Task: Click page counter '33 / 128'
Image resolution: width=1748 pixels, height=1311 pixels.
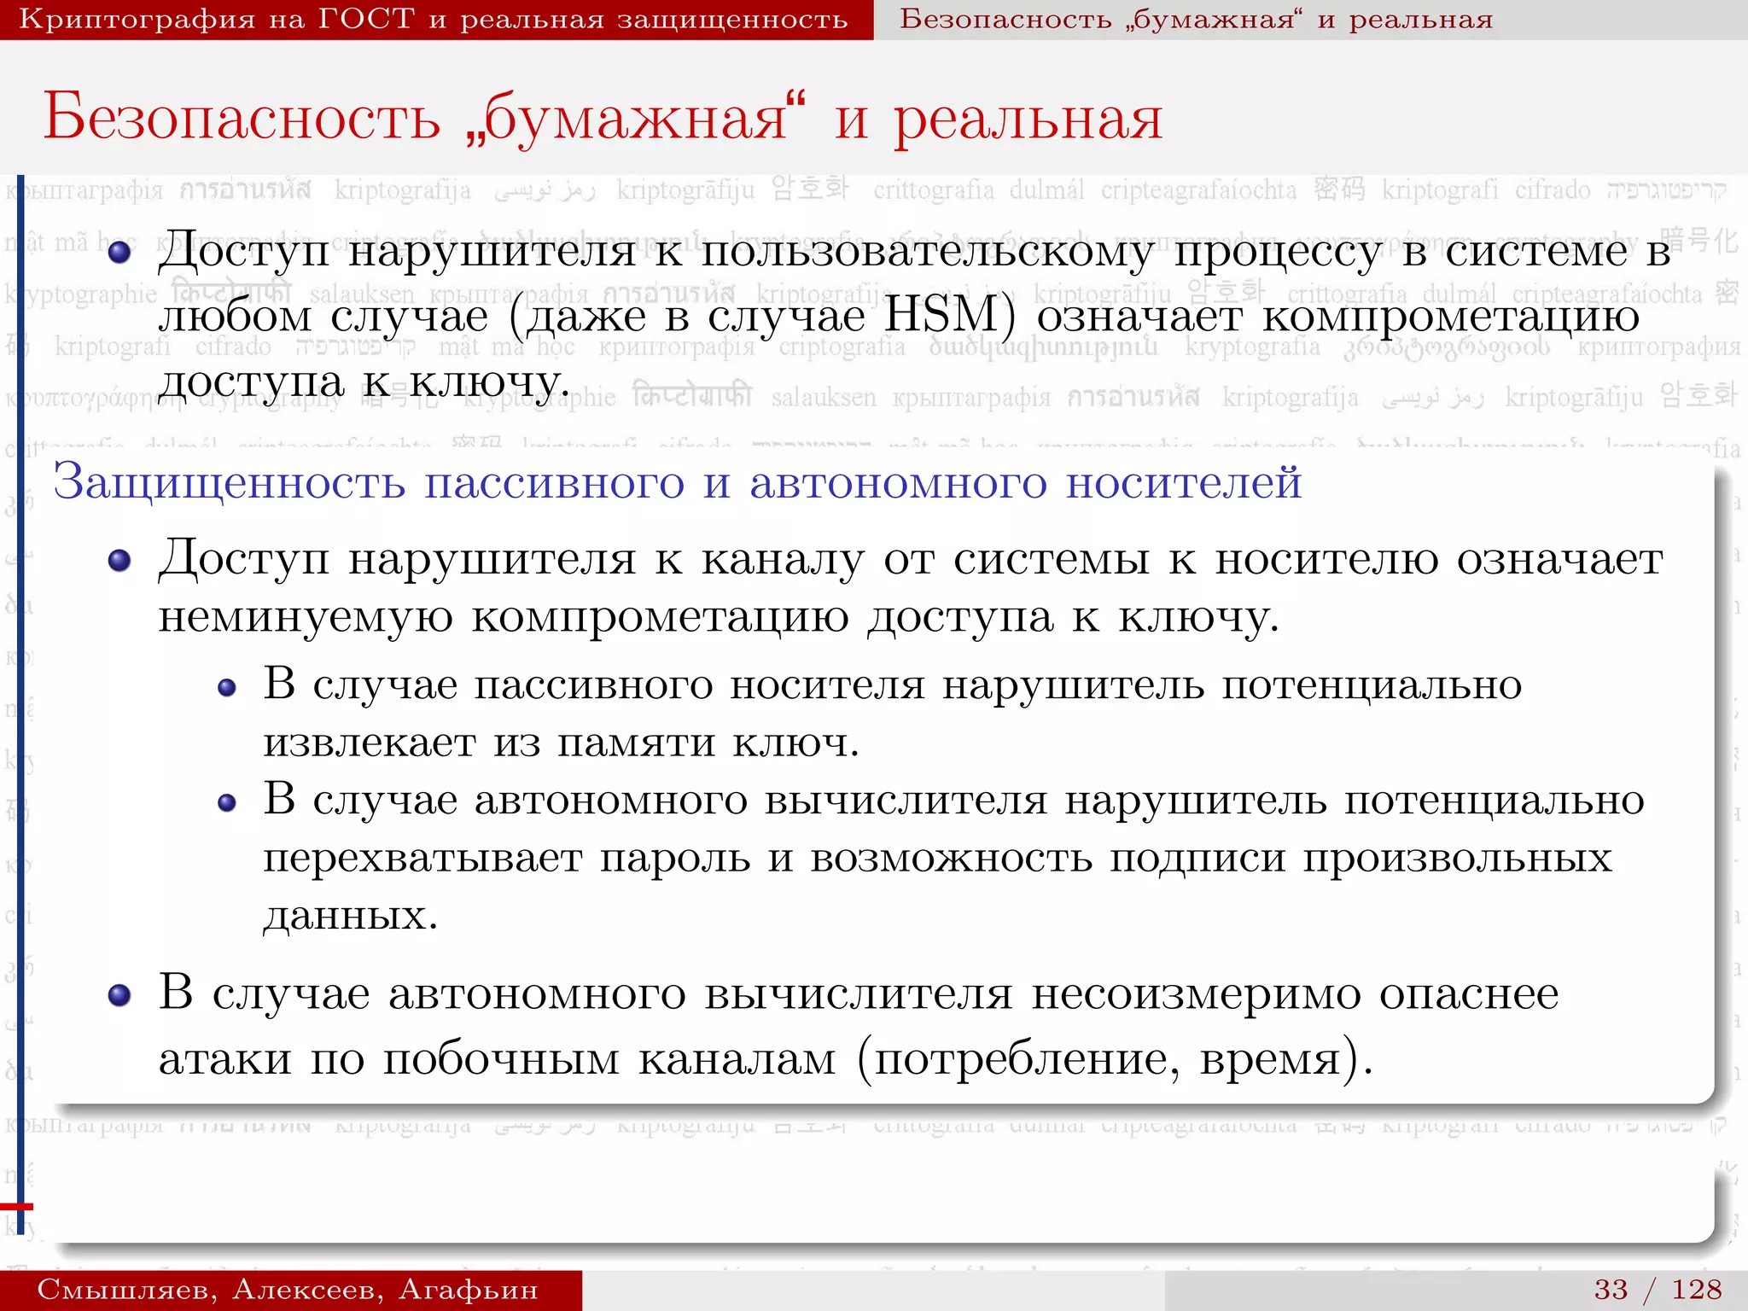Action: (x=1658, y=1289)
